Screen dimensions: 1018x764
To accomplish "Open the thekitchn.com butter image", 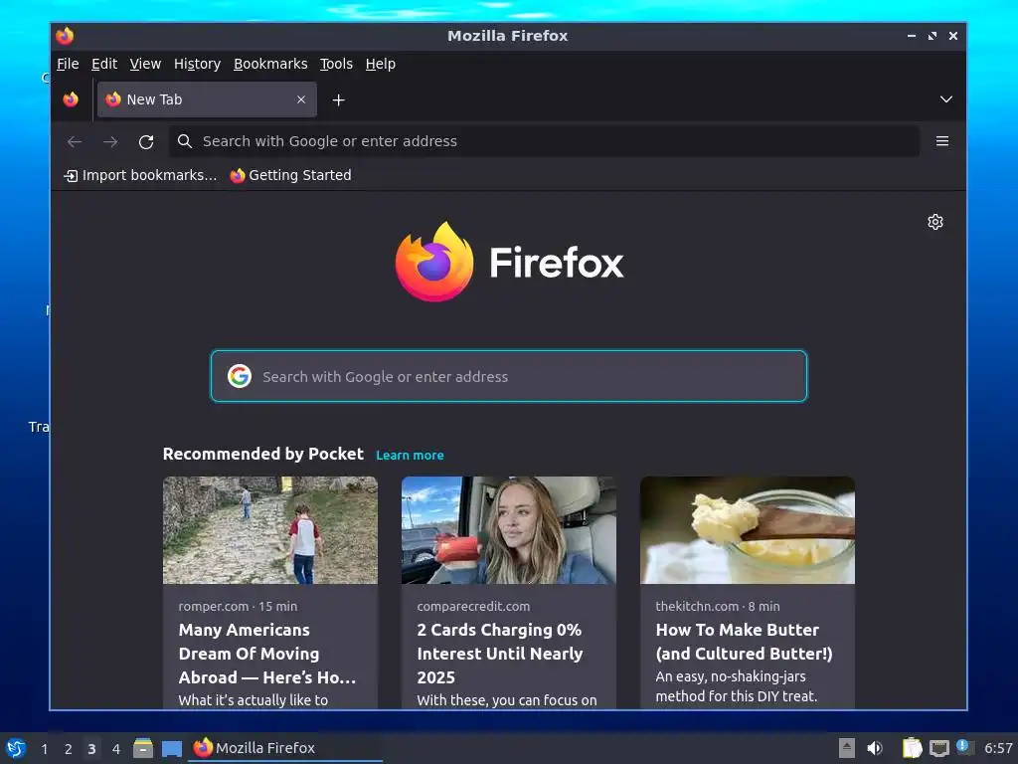I will click(748, 530).
